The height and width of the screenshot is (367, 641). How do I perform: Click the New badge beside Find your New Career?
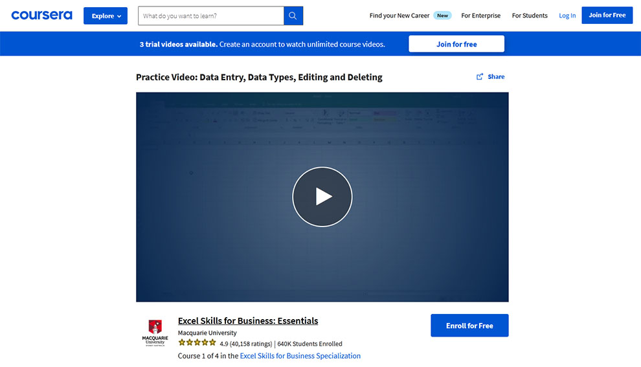coord(442,16)
